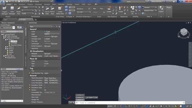Expand the Compass panel title
Image resolution: width=192 pixels, height=108 pixels.
[70, 17]
